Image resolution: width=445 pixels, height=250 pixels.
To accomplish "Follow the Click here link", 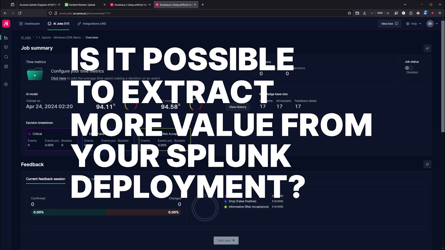I will click(x=58, y=78).
